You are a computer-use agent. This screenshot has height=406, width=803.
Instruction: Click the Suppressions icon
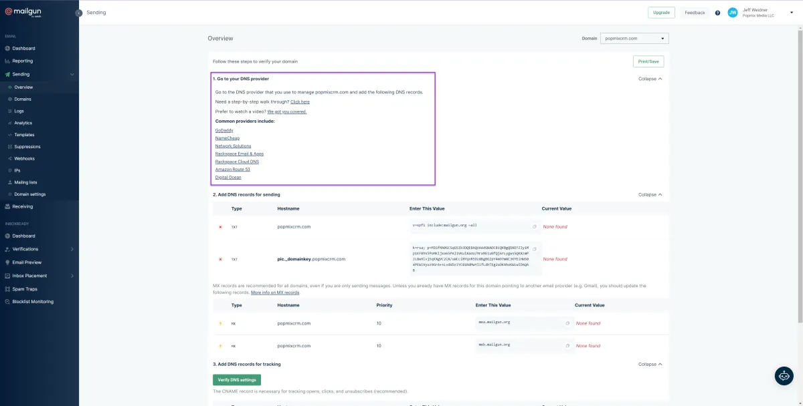(x=9, y=147)
